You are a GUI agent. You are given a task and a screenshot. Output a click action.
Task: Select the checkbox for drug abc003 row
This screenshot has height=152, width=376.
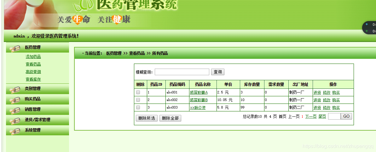[138, 107]
